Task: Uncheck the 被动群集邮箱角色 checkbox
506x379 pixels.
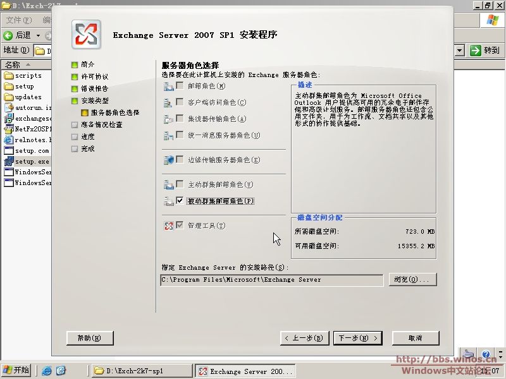Action: [x=180, y=201]
